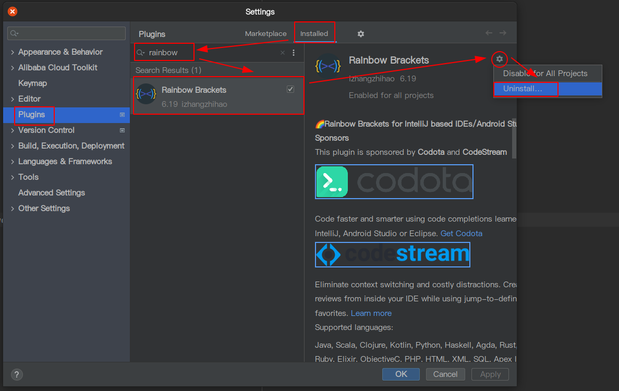This screenshot has height=391, width=619.
Task: Focus the settings search field
Action: point(66,33)
